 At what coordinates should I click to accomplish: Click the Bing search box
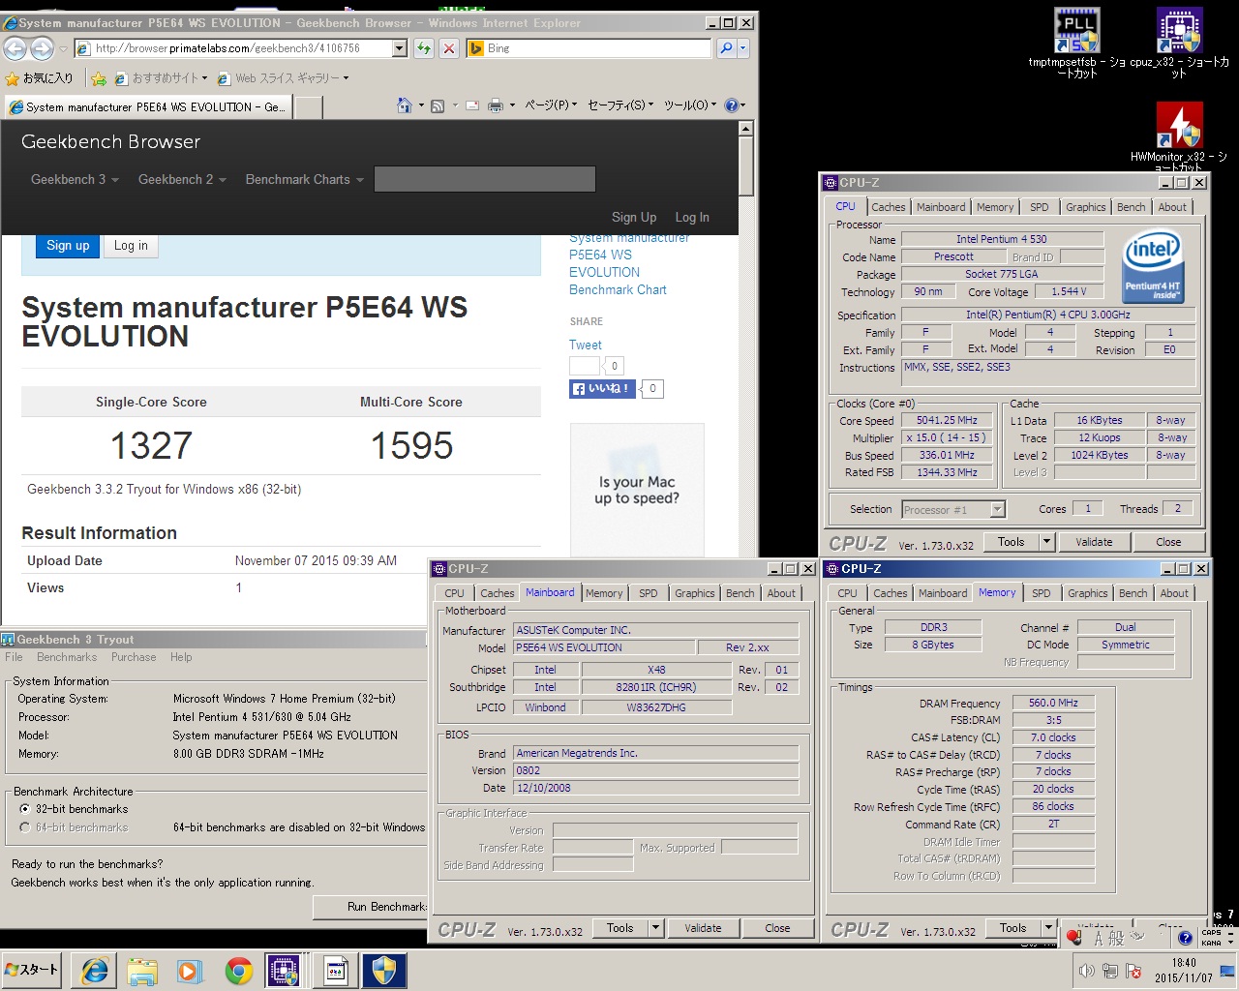(x=590, y=47)
